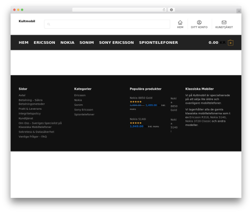252x213 pixels.
Task: Click the green maximize window button
Action: tap(22, 10)
